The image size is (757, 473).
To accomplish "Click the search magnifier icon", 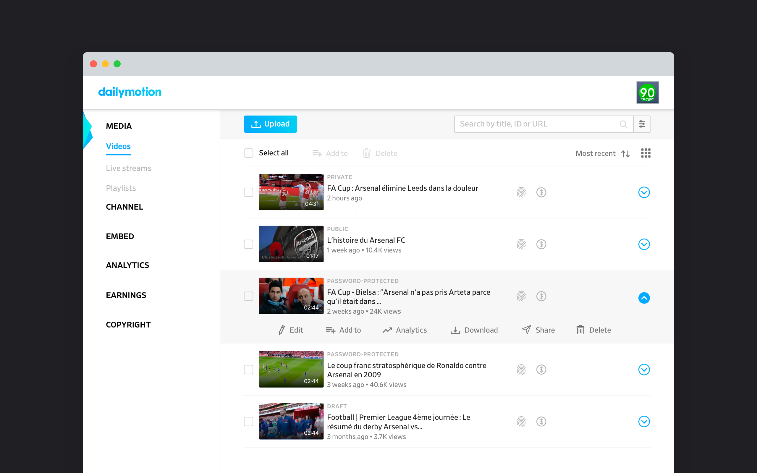I will (x=623, y=124).
